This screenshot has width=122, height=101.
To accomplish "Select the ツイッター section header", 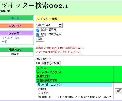I will [15, 33].
